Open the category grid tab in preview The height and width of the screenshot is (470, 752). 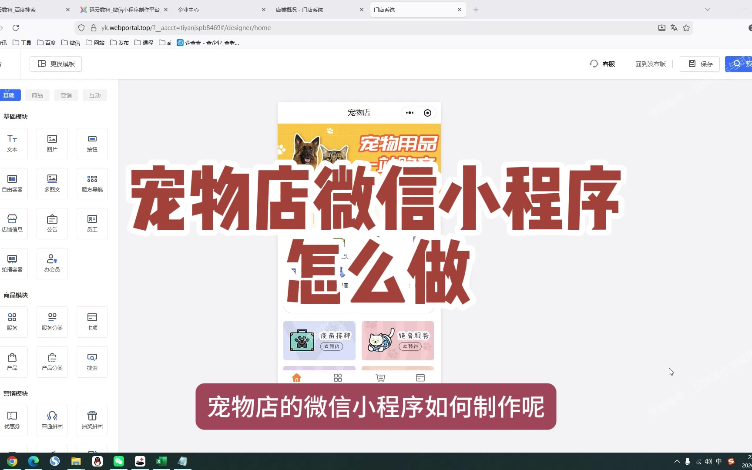pyautogui.click(x=338, y=378)
